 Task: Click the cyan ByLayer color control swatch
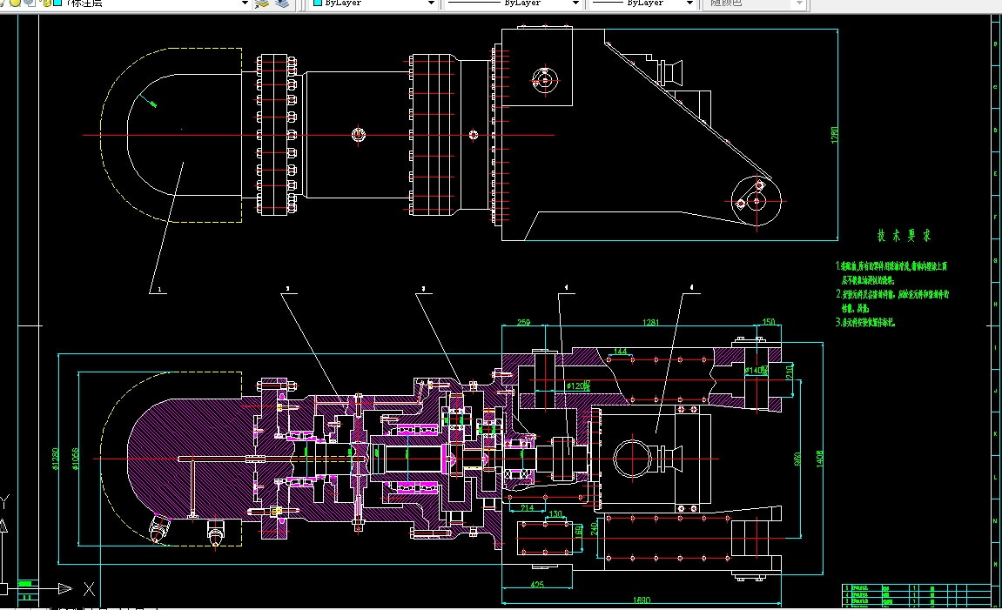coord(317,3)
